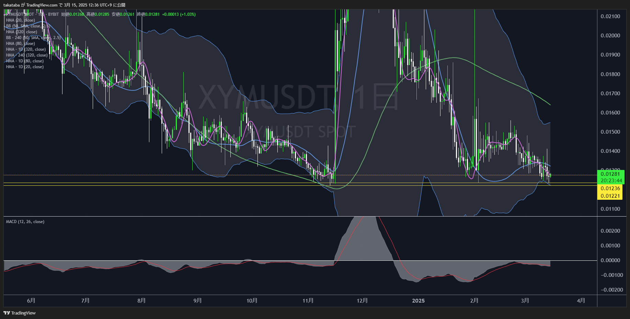The image size is (630, 319).
Task: Select the HMA · 1D (320, close) legend entry
Action: click(x=26, y=49)
